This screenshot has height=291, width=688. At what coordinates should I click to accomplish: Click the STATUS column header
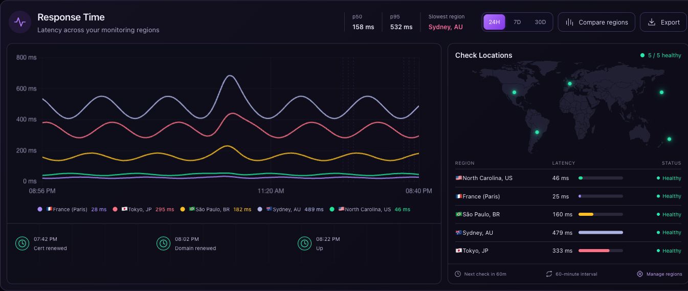(x=671, y=163)
